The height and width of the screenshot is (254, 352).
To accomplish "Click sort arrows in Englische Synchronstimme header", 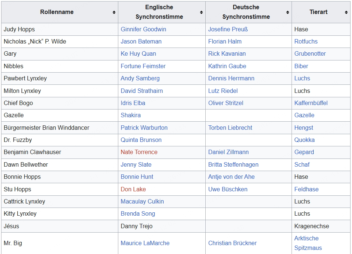I will tap(201, 12).
